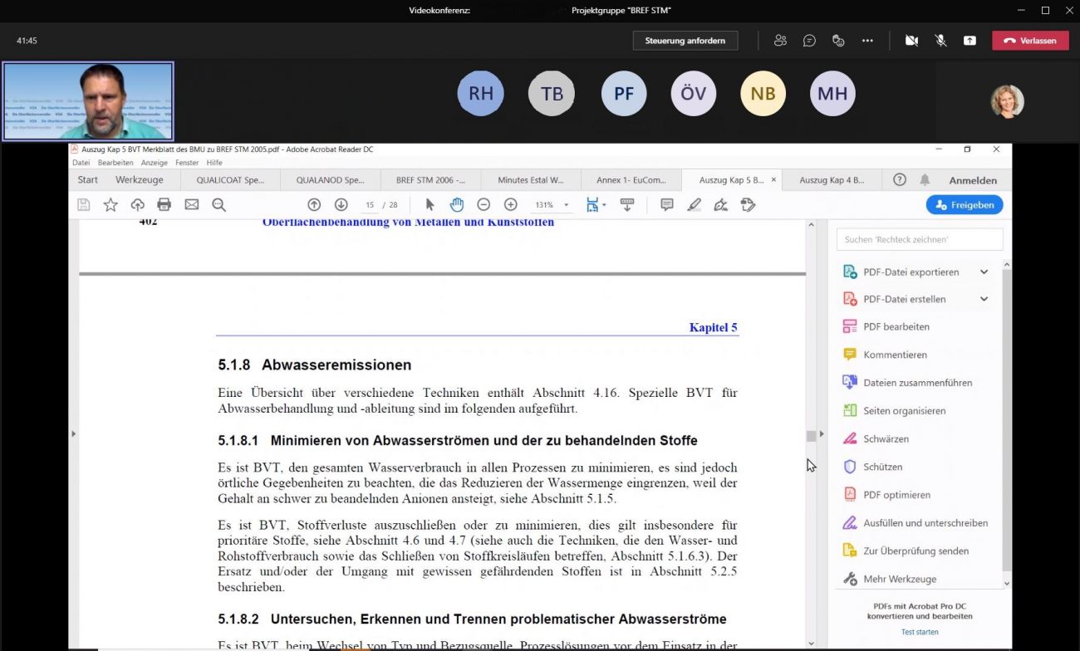Switch to the BREF STM 2006 tab
The width and height of the screenshot is (1080, 651).
click(x=430, y=179)
